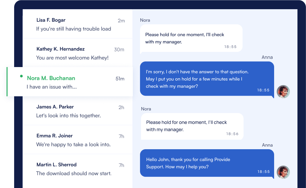Click the "Hello John" blue message bubble
Screen dimensions: 306x188
click(207, 163)
